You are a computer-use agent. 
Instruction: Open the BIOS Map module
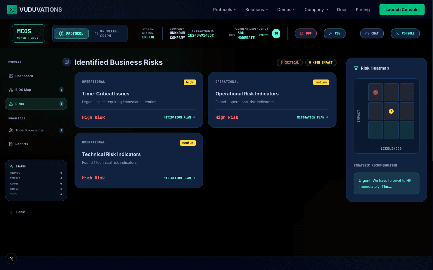click(36, 90)
